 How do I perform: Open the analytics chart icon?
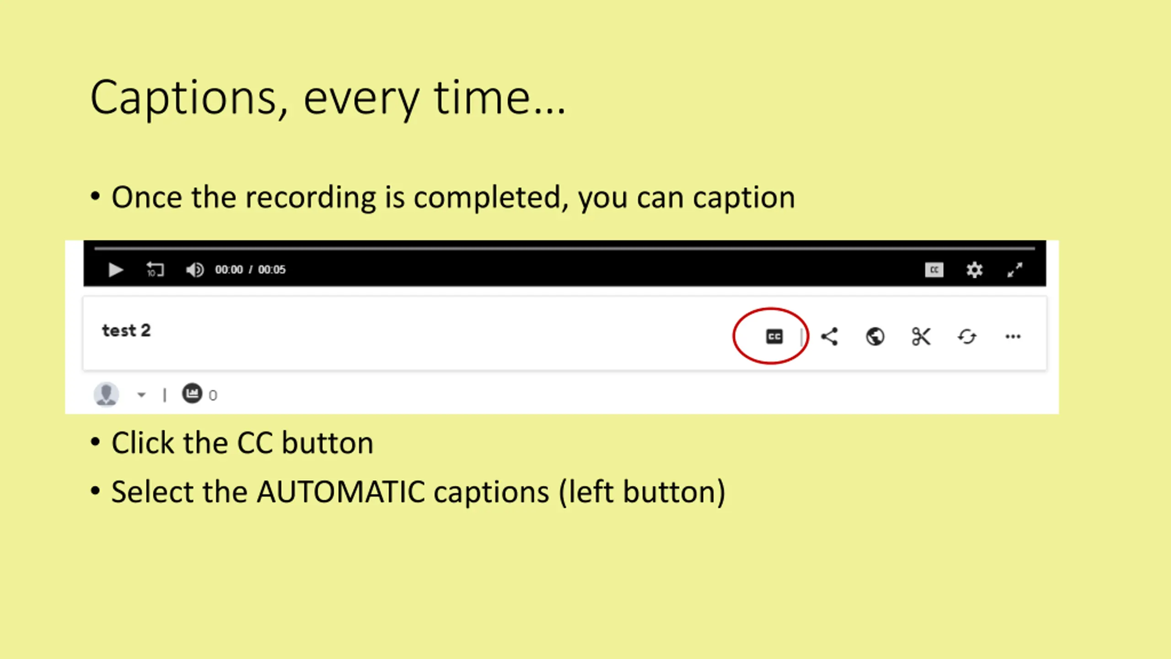192,393
